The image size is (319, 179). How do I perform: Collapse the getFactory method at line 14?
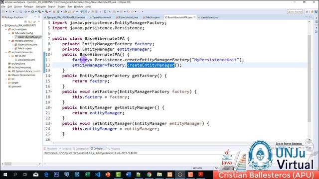click(51, 76)
